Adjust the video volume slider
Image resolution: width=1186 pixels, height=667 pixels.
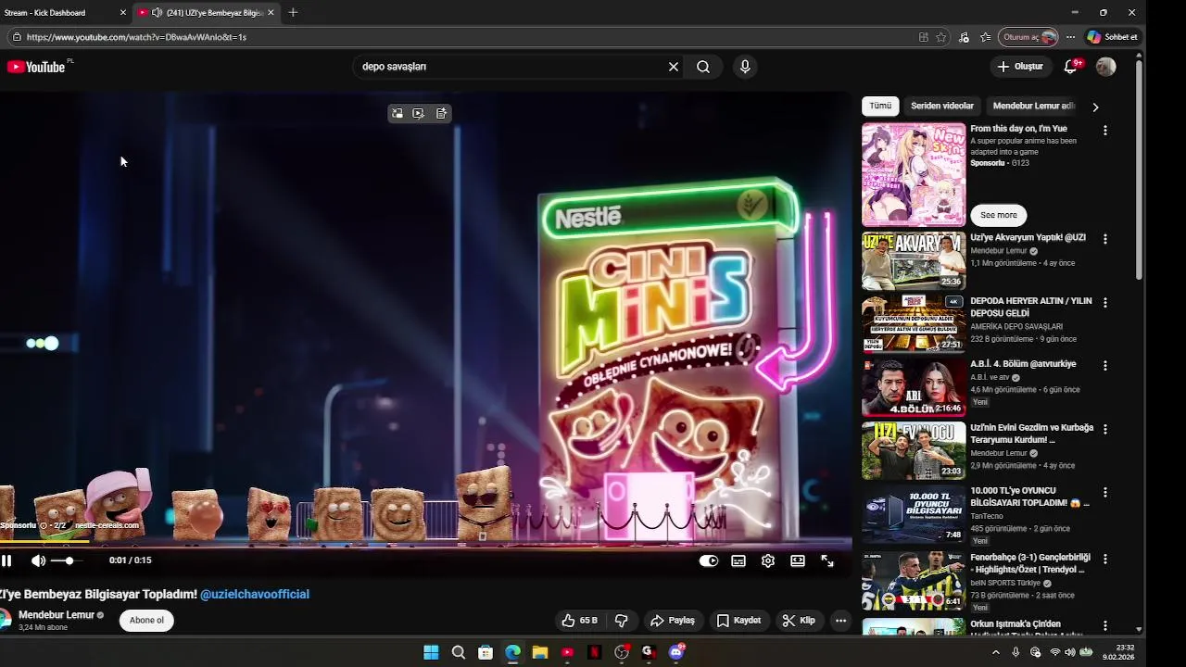coord(67,560)
